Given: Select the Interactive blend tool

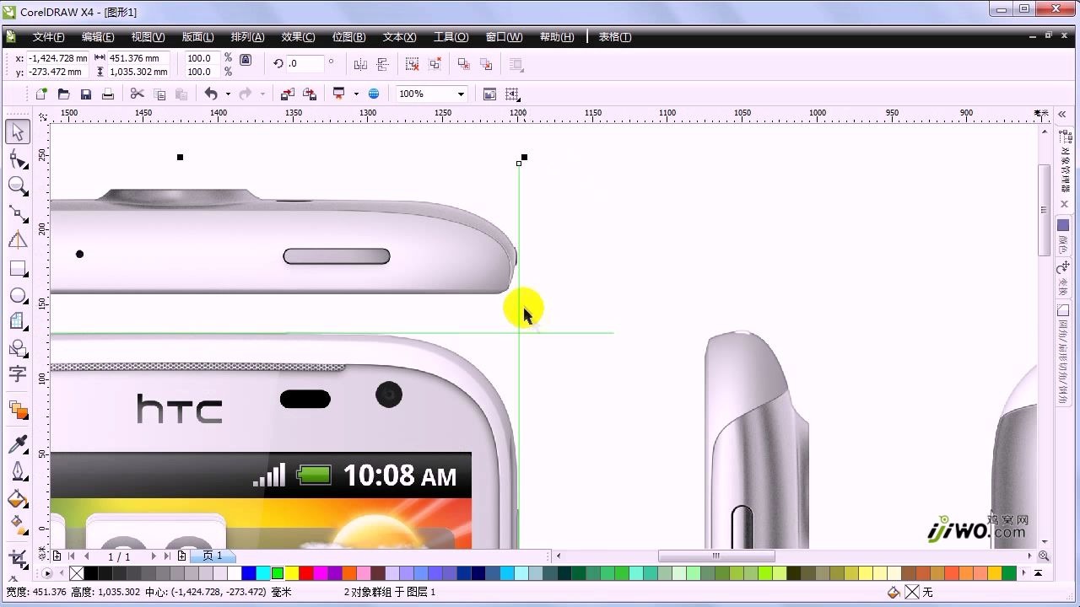Looking at the screenshot, I should pyautogui.click(x=18, y=410).
